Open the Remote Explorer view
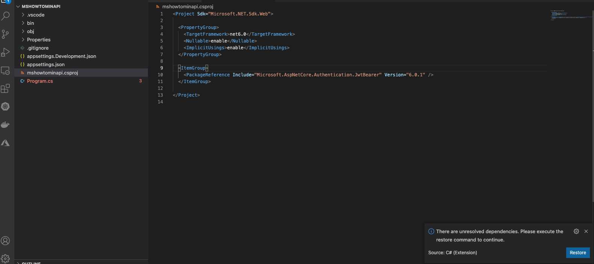This screenshot has width=594, height=264. pyautogui.click(x=5, y=71)
